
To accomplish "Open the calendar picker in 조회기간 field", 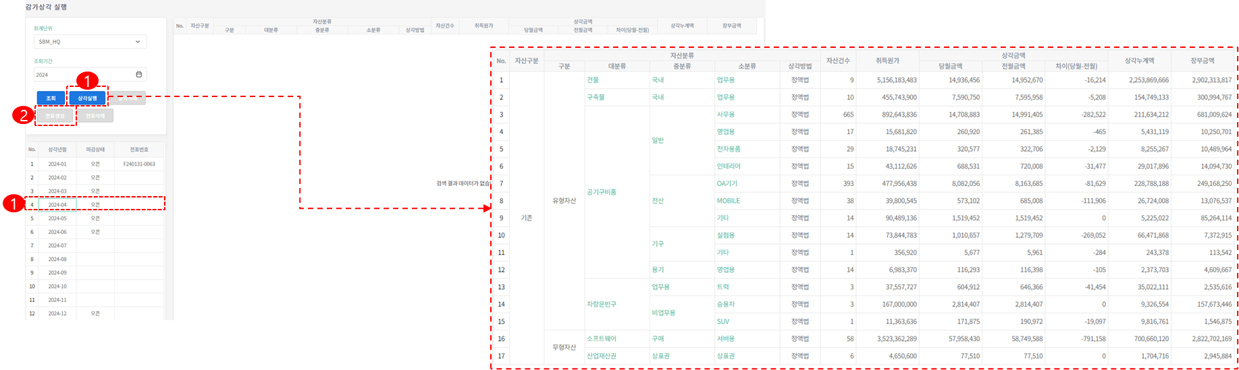I will tap(139, 75).
